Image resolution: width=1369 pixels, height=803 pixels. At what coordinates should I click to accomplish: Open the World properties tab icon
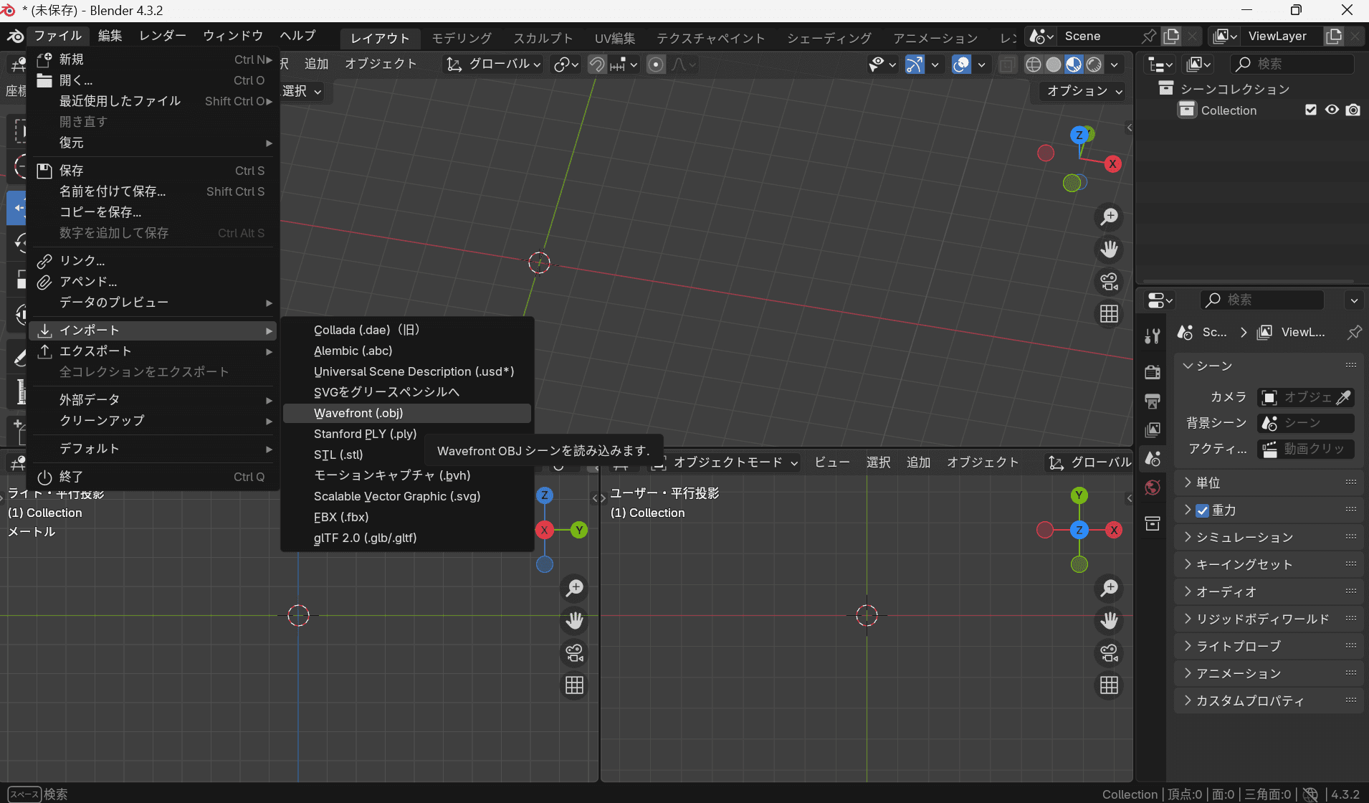pyautogui.click(x=1153, y=488)
